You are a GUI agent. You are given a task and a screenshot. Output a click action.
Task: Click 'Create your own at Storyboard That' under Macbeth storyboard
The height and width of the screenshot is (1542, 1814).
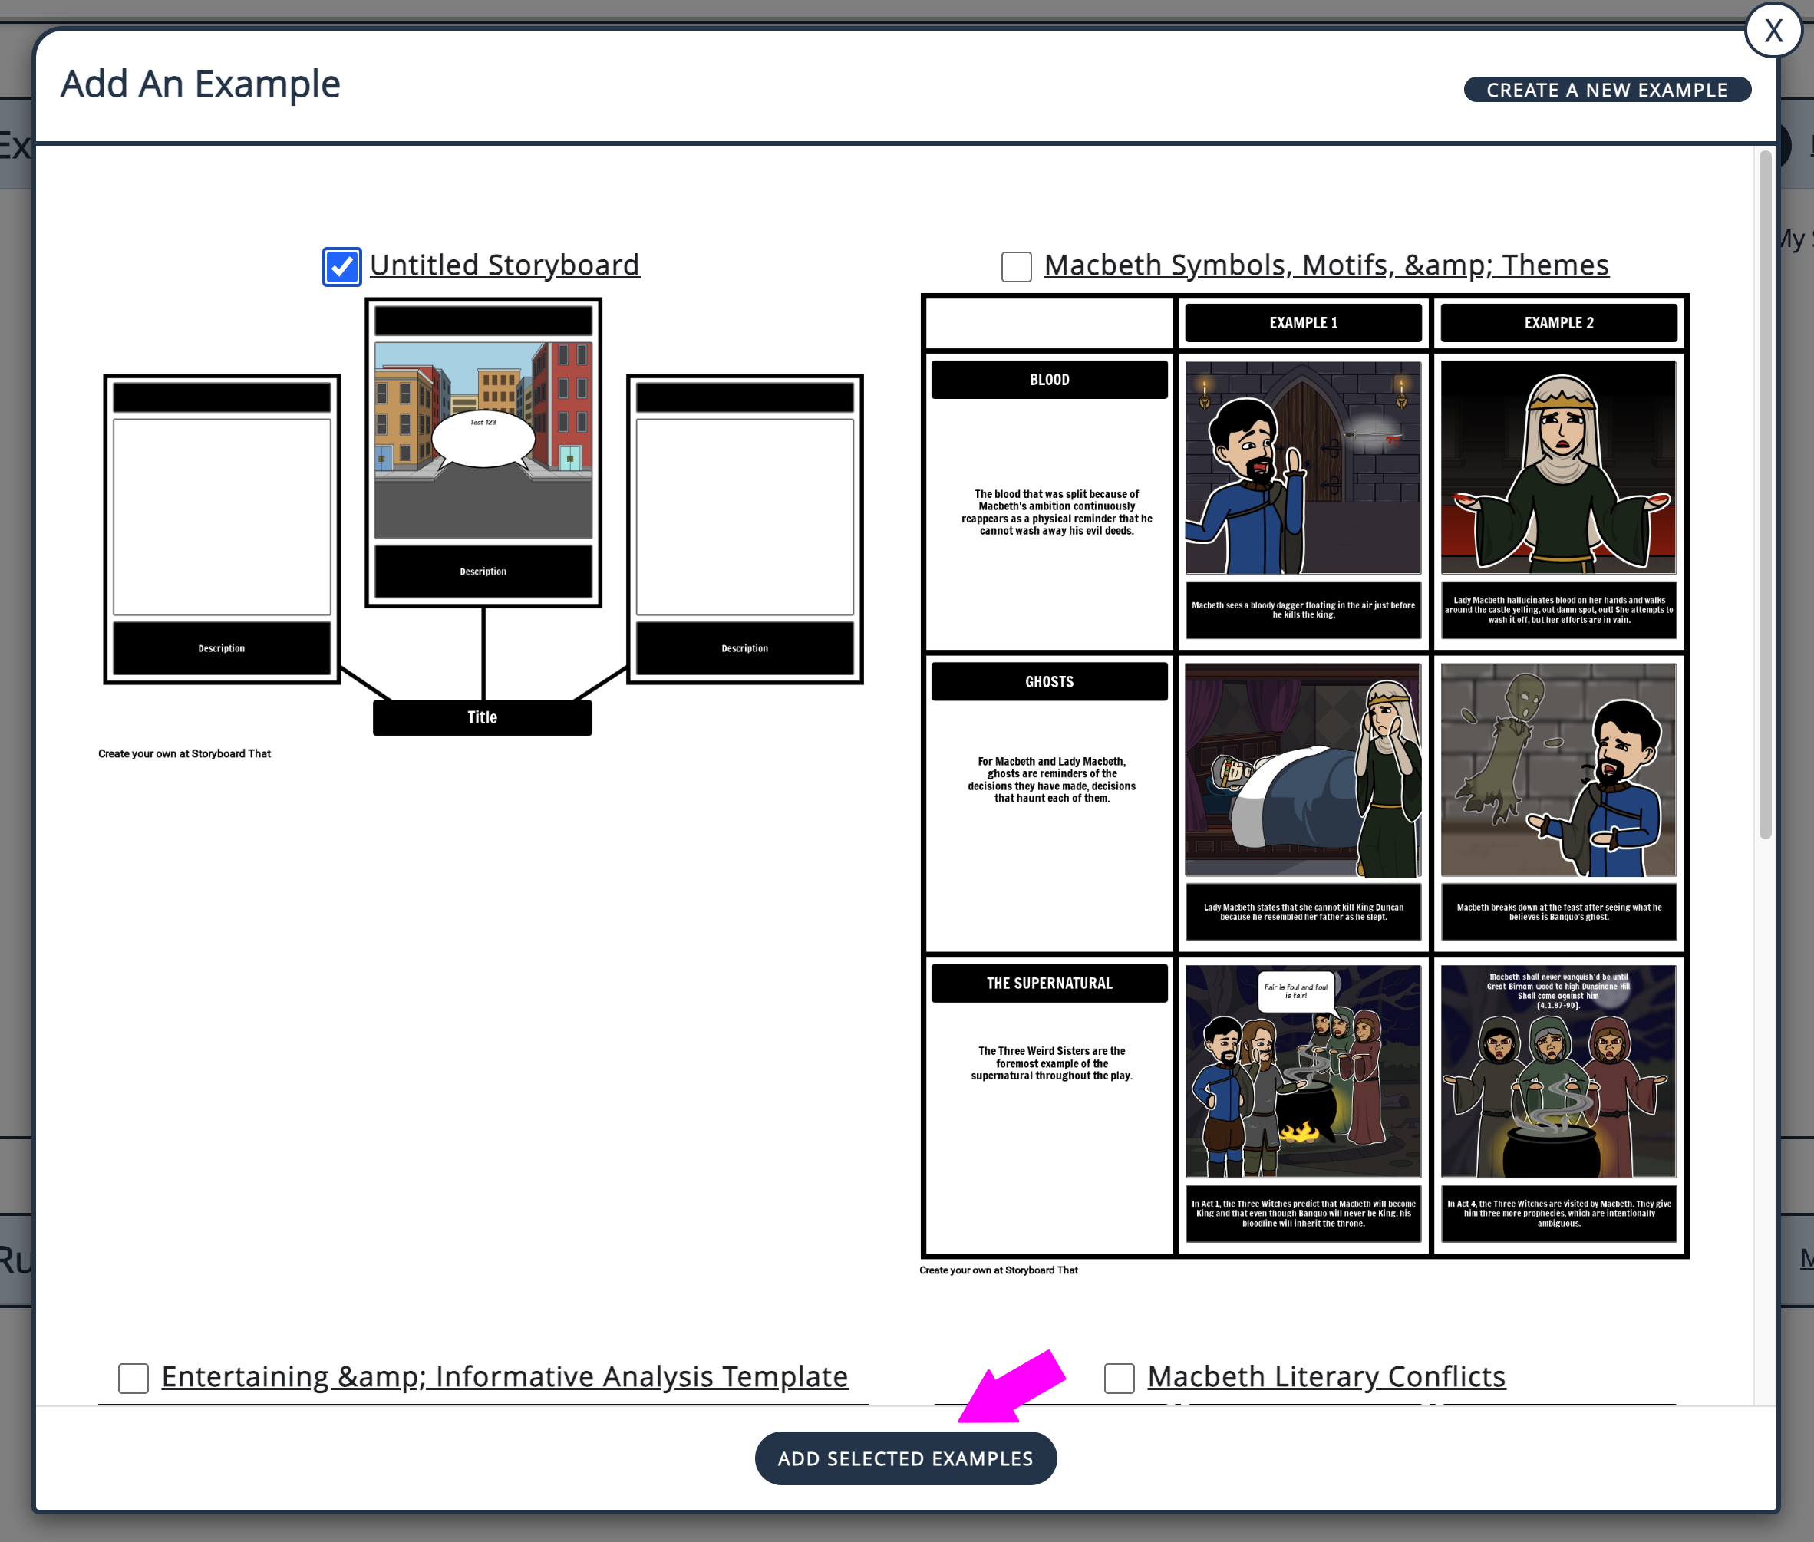(998, 1270)
